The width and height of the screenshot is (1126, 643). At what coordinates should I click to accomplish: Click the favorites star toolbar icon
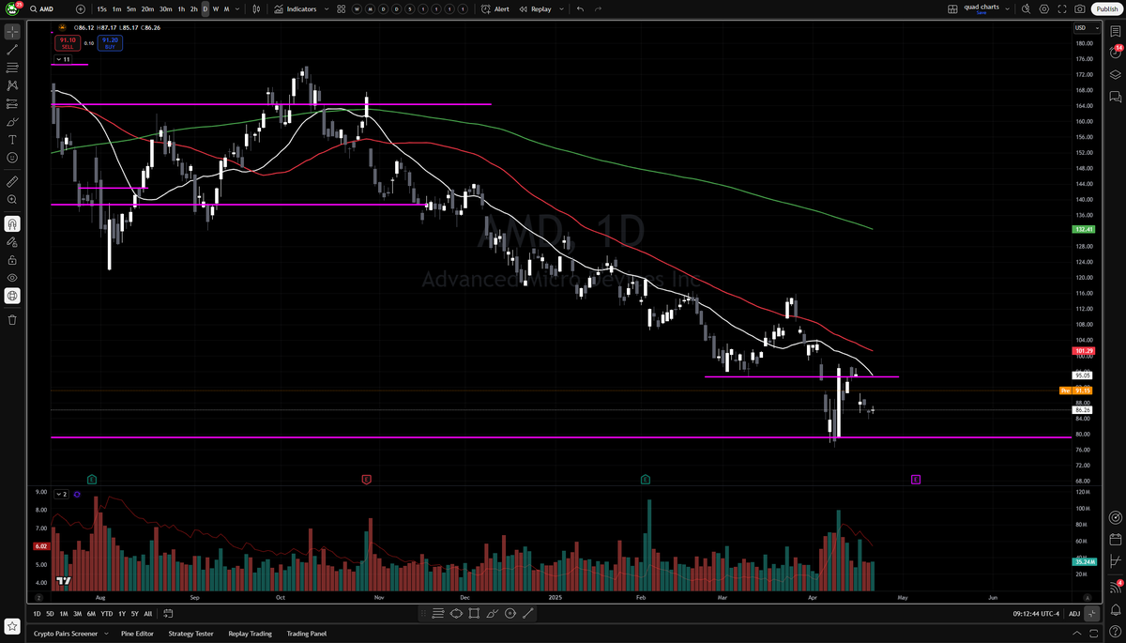coord(12,626)
